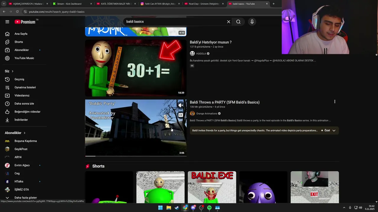378x212 pixels.
Task: Open Spotify from taskbar
Action: tap(209, 208)
